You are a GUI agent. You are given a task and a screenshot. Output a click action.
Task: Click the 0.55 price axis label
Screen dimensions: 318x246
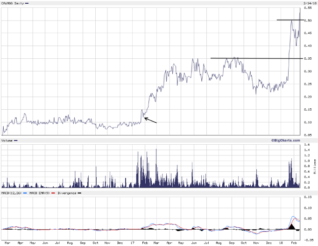(x=309, y=8)
